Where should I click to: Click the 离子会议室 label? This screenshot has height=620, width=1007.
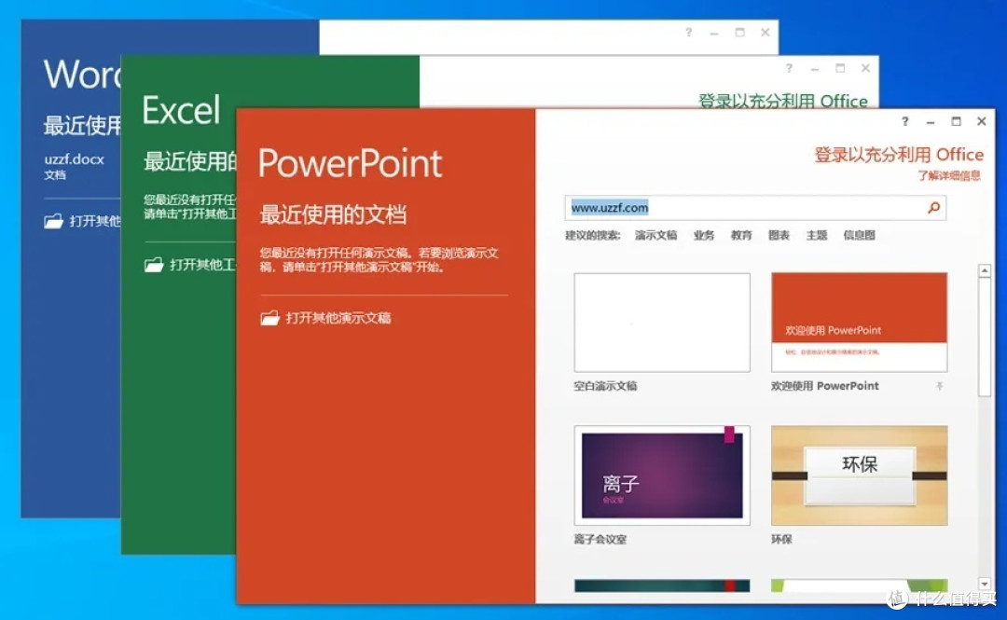pos(600,539)
